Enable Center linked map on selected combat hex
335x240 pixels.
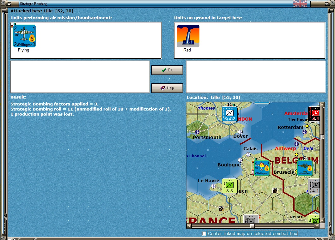(x=204, y=234)
